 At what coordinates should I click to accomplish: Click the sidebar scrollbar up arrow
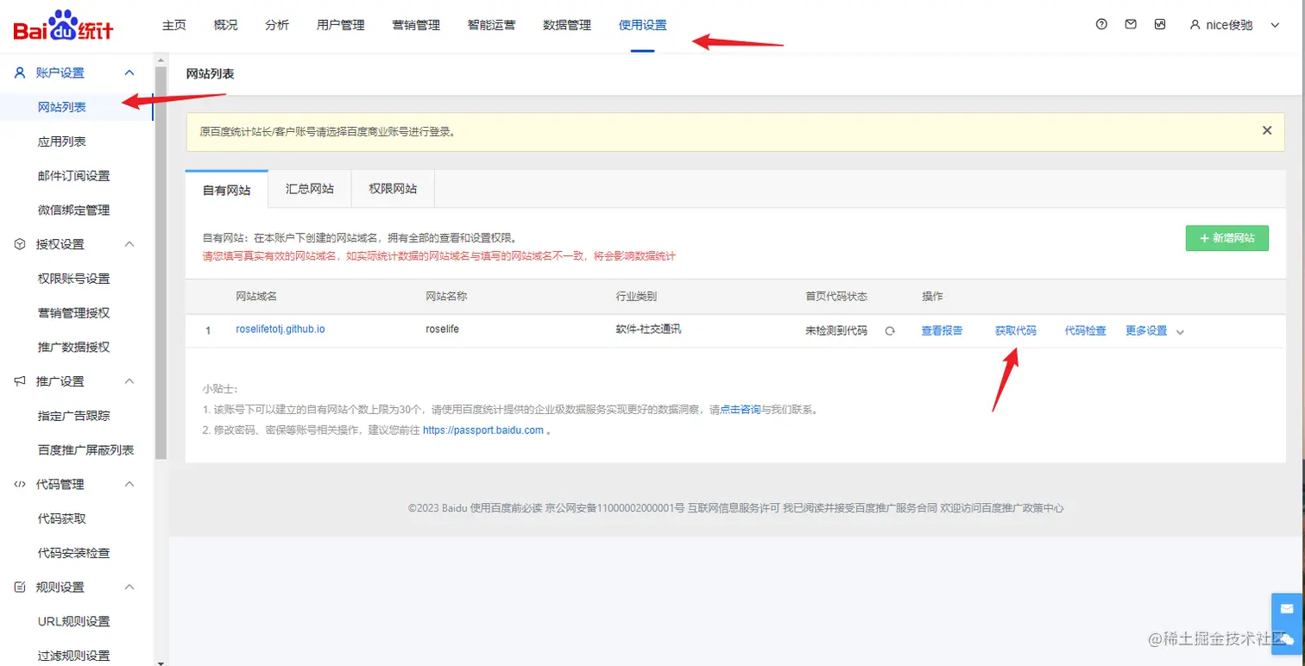click(161, 59)
